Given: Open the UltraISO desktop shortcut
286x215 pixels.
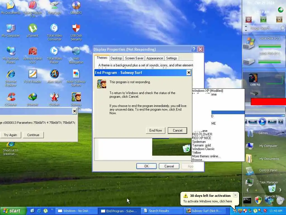Looking at the screenshot, I should tap(76, 7).
